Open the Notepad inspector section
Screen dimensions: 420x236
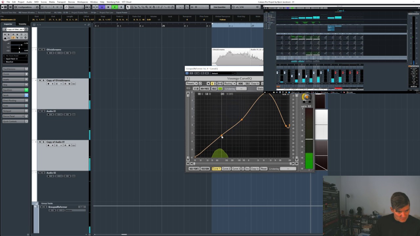[15, 111]
